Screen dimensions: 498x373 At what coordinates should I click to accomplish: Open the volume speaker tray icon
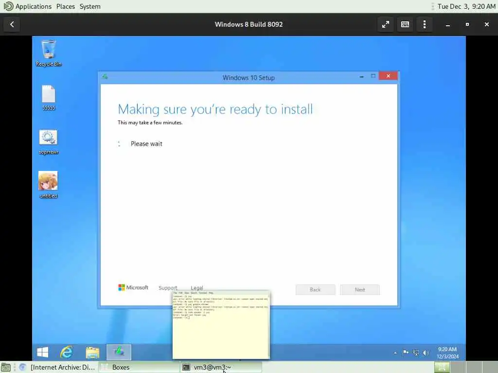pos(426,353)
